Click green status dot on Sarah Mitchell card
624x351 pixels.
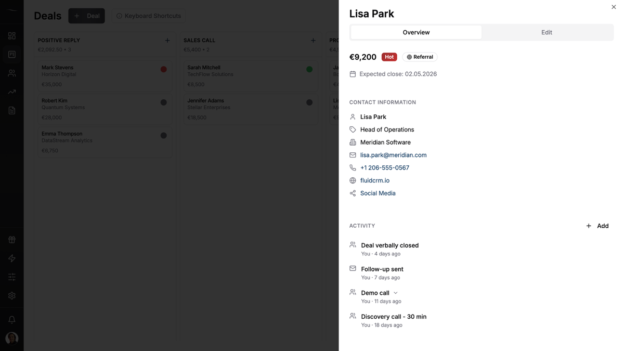(309, 69)
